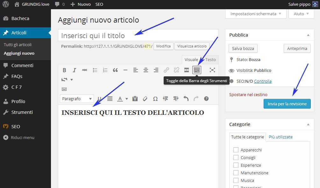The width and height of the screenshot is (320, 188).
Task: Open the Paragrafo format dropdown
Action: (x=77, y=99)
